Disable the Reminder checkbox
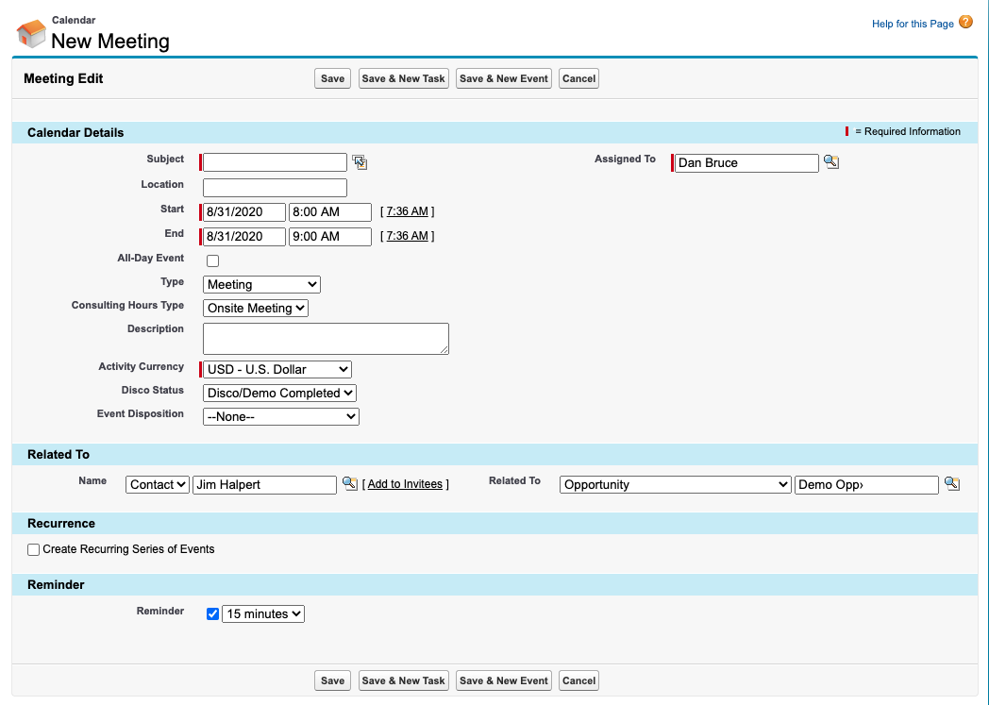Image resolution: width=989 pixels, height=705 pixels. tap(212, 613)
